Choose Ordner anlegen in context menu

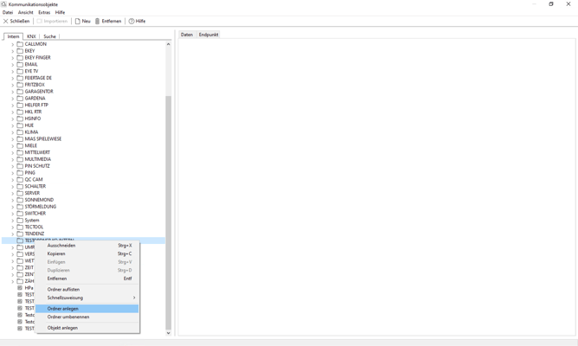[x=87, y=309]
